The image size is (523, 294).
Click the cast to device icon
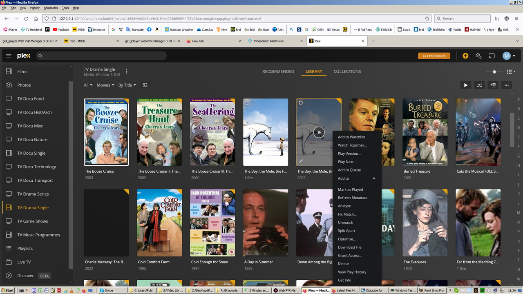492,56
